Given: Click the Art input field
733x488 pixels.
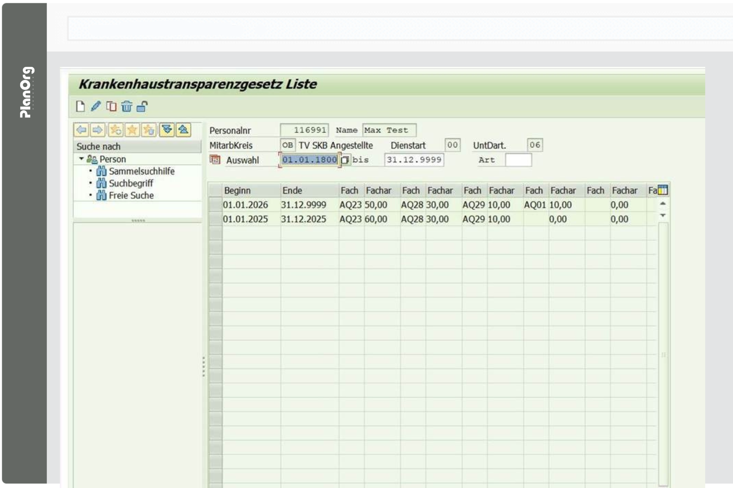Looking at the screenshot, I should 518,160.
